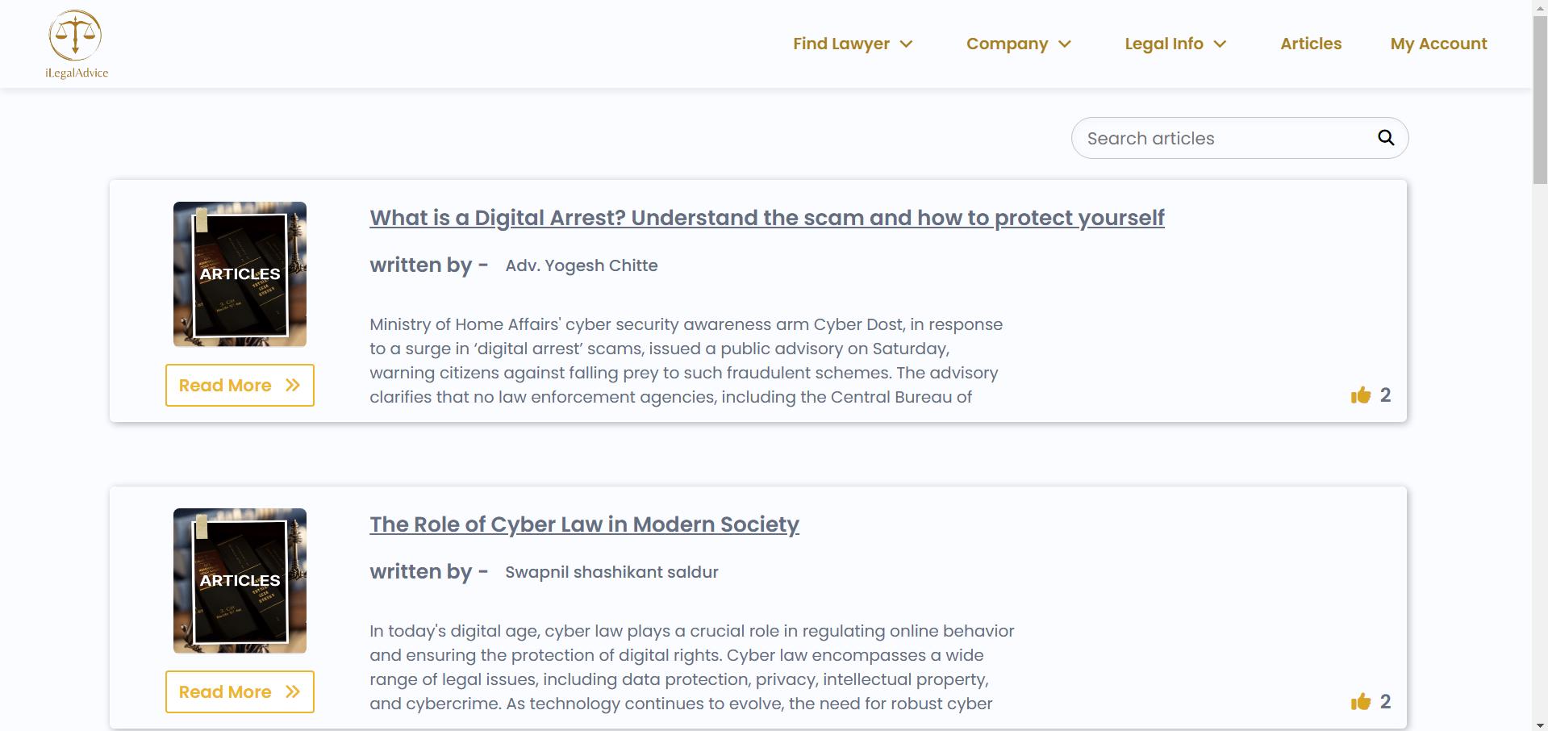This screenshot has height=731, width=1548.
Task: Focus the Search articles input field
Action: pos(1222,138)
